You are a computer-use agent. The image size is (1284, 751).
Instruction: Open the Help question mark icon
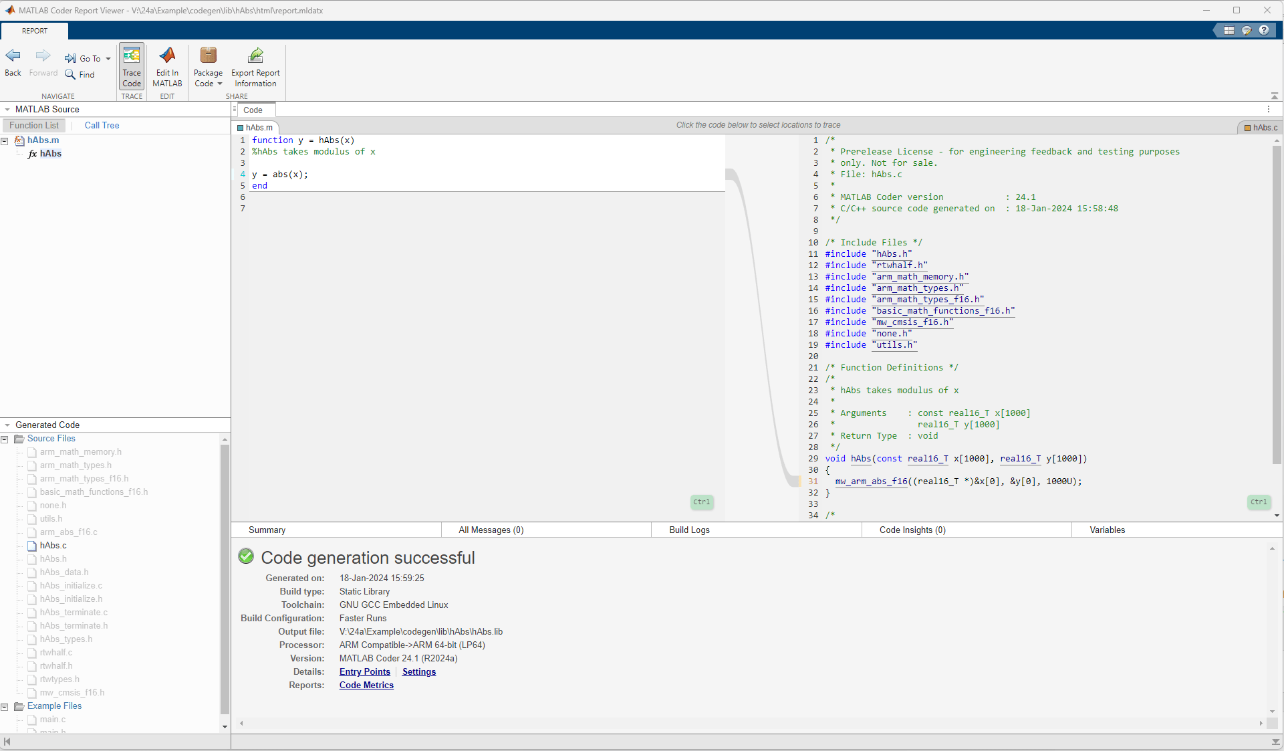[x=1265, y=30]
